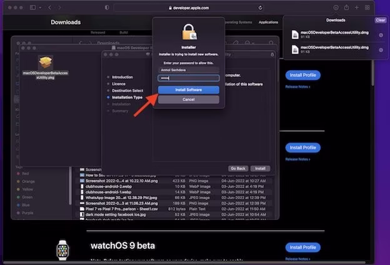Reload the page with the refresh icon
The height and width of the screenshot is (265, 390).
coord(260,7)
